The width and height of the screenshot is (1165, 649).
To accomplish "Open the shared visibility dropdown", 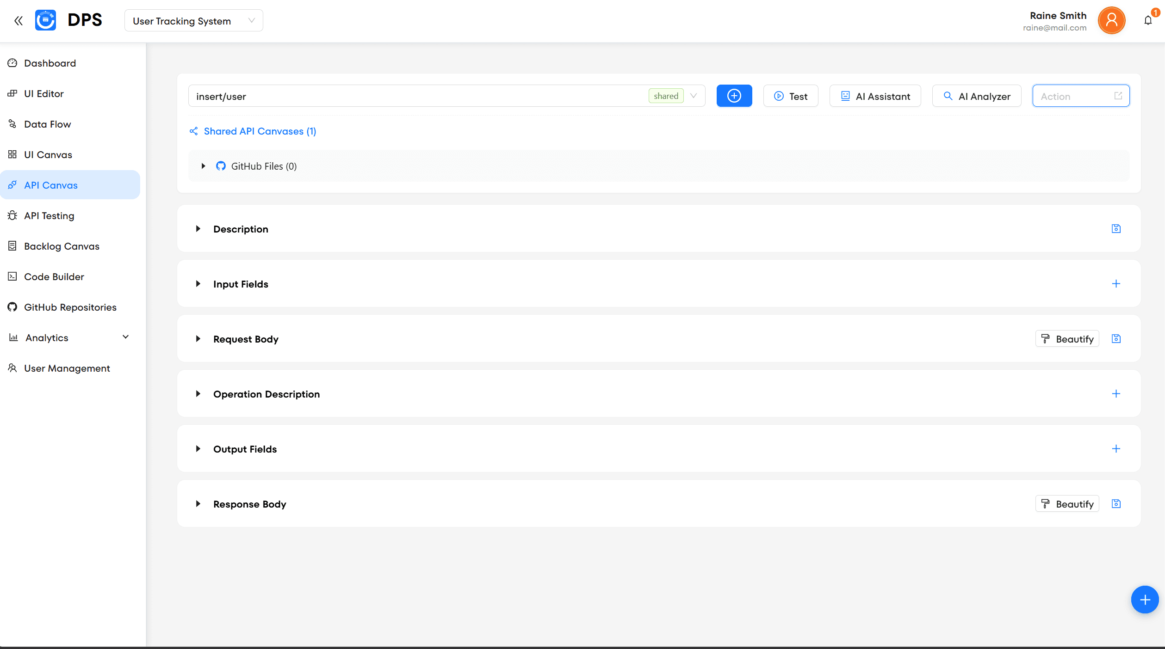I will click(693, 96).
